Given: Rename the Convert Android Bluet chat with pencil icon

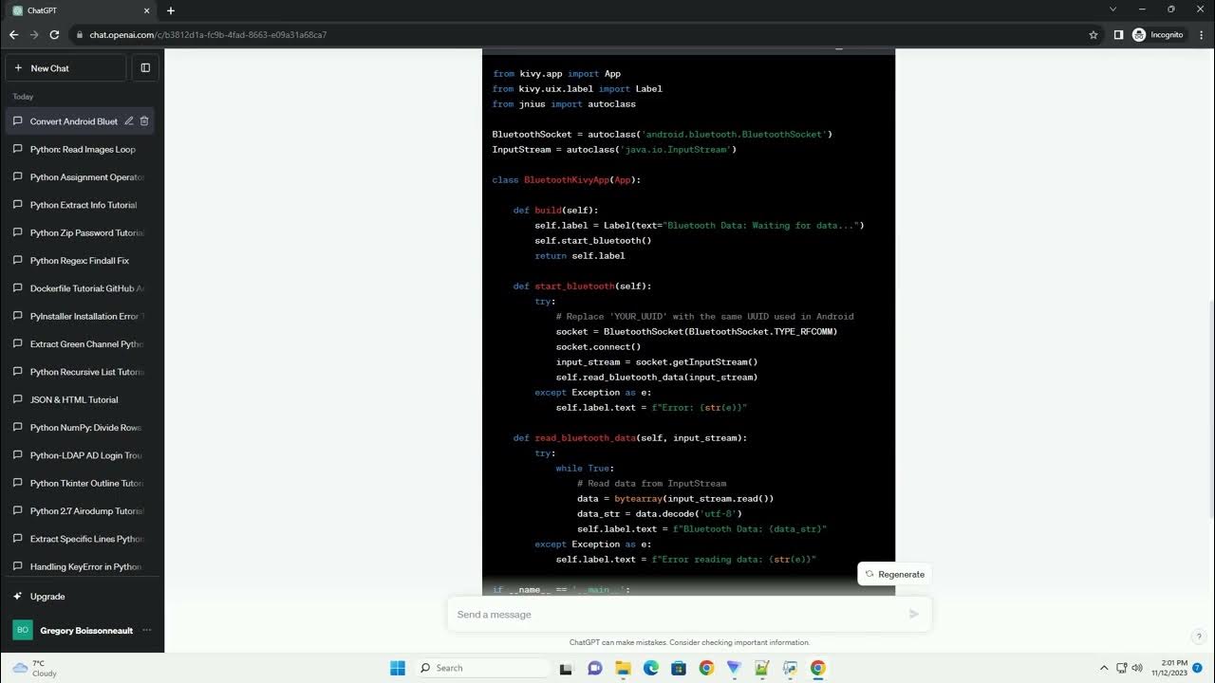Looking at the screenshot, I should (x=129, y=121).
